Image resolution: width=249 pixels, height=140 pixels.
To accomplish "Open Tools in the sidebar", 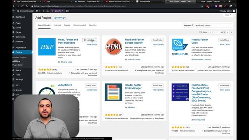I will (x=18, y=75).
